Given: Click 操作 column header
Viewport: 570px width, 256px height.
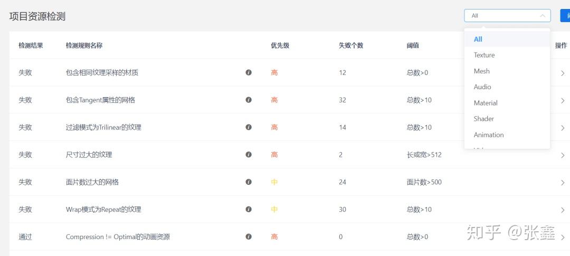Looking at the screenshot, I should coord(561,45).
